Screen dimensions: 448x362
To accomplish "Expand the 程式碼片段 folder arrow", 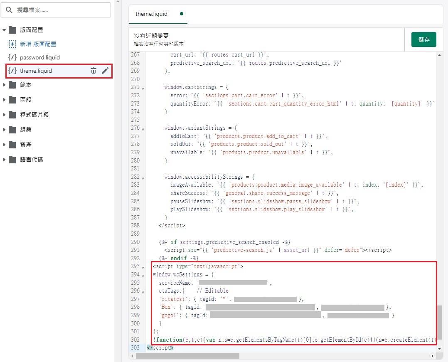I will tap(4, 115).
